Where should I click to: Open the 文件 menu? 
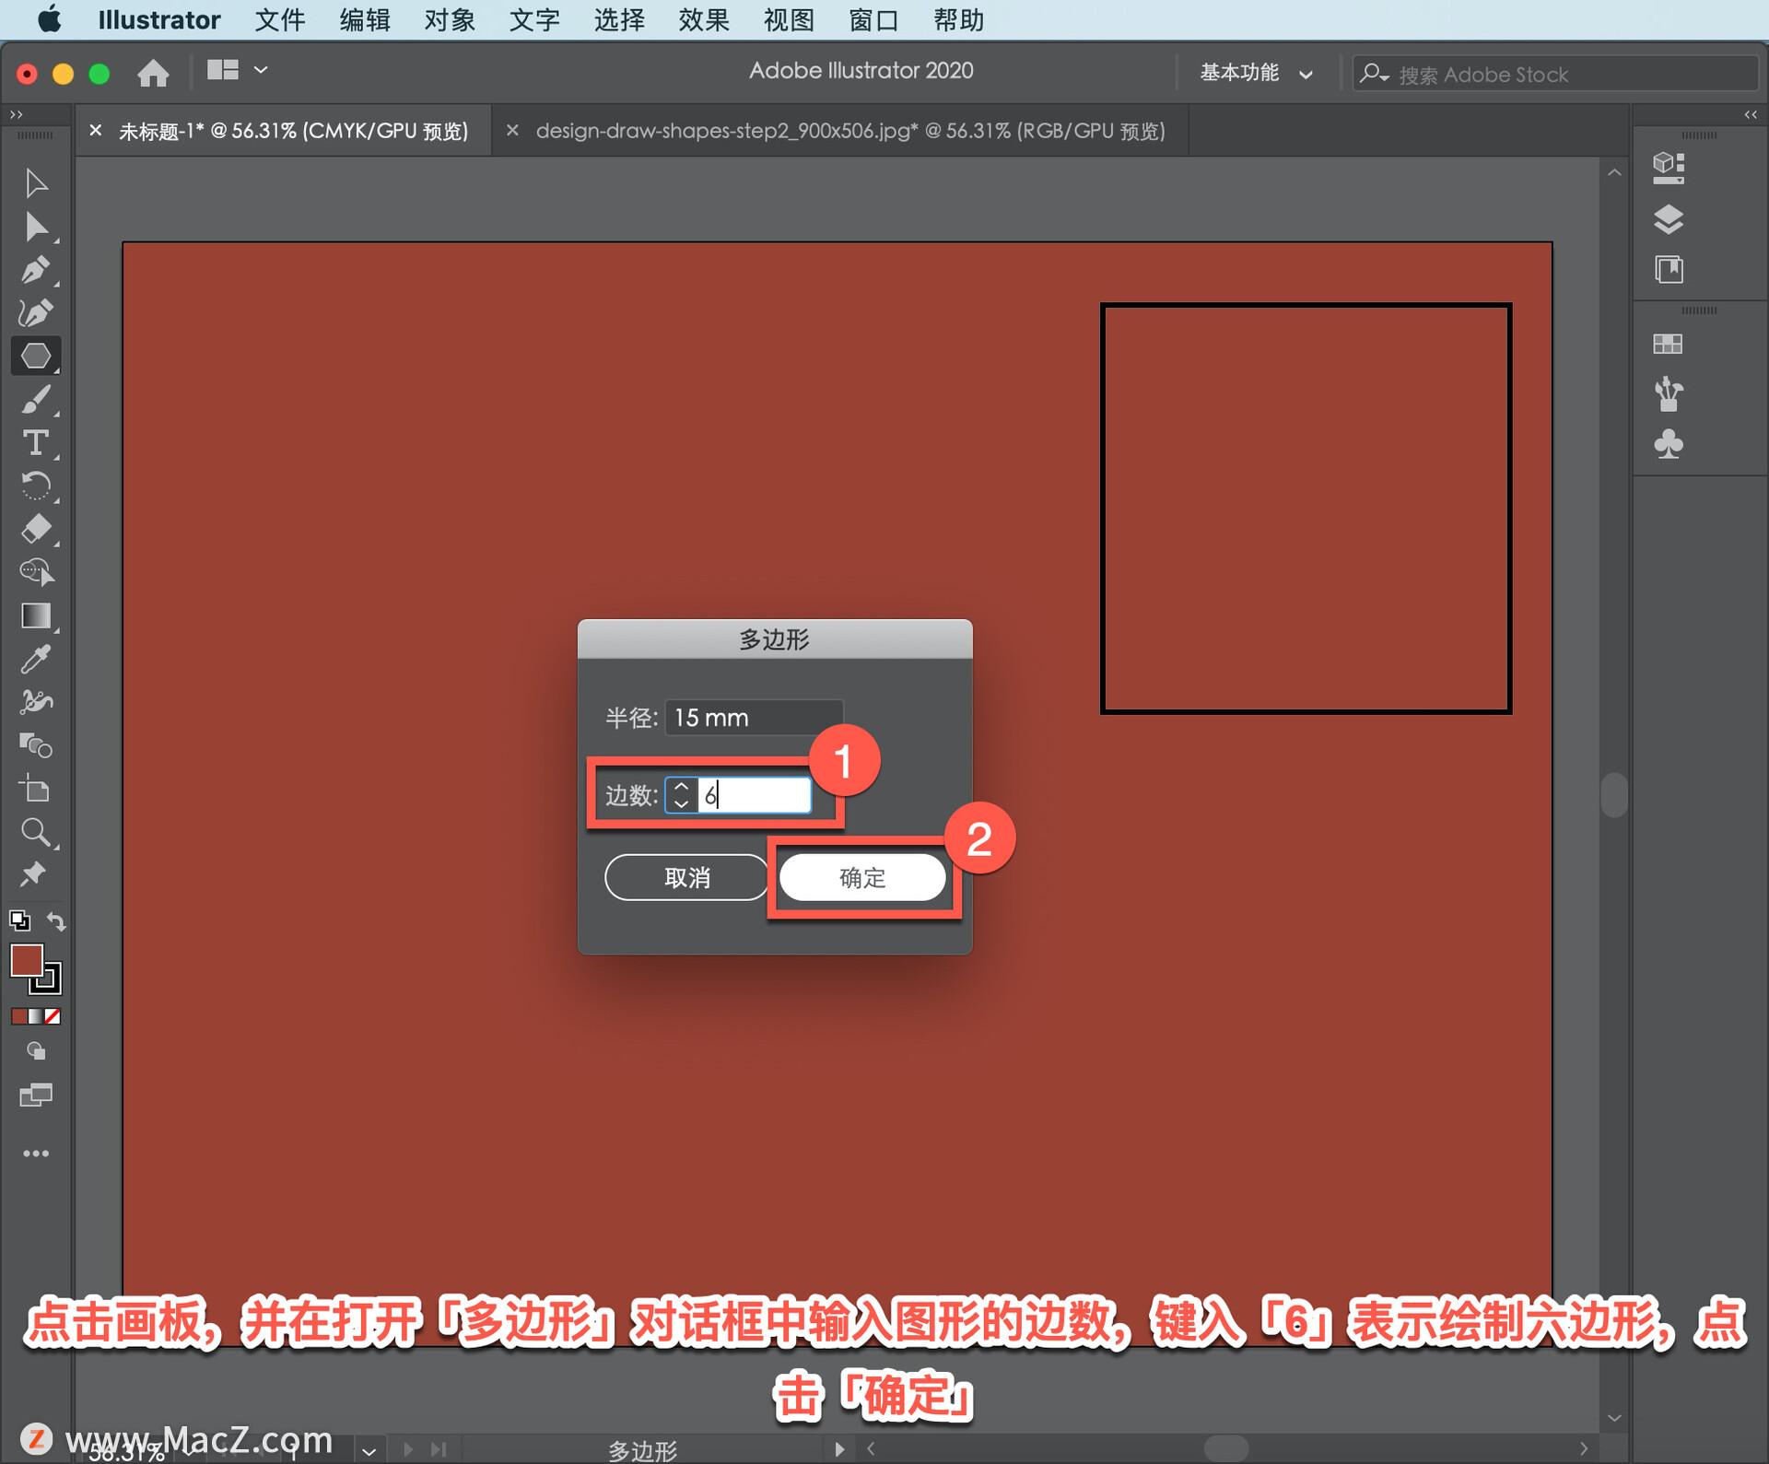point(279,19)
